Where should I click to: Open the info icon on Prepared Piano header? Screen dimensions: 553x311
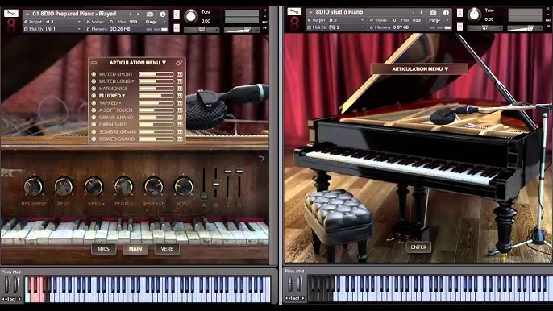pos(163,15)
